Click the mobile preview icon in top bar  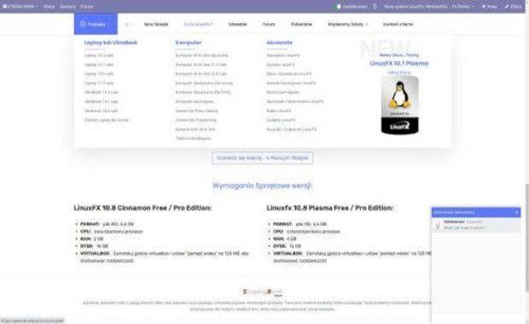click(x=375, y=6)
